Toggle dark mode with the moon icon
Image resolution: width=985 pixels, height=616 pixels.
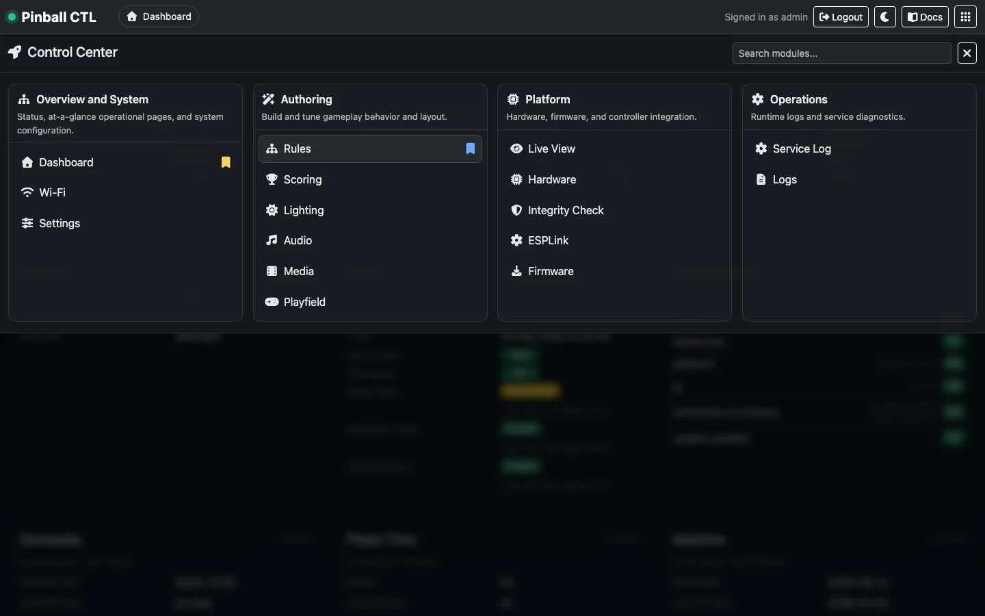pyautogui.click(x=884, y=16)
